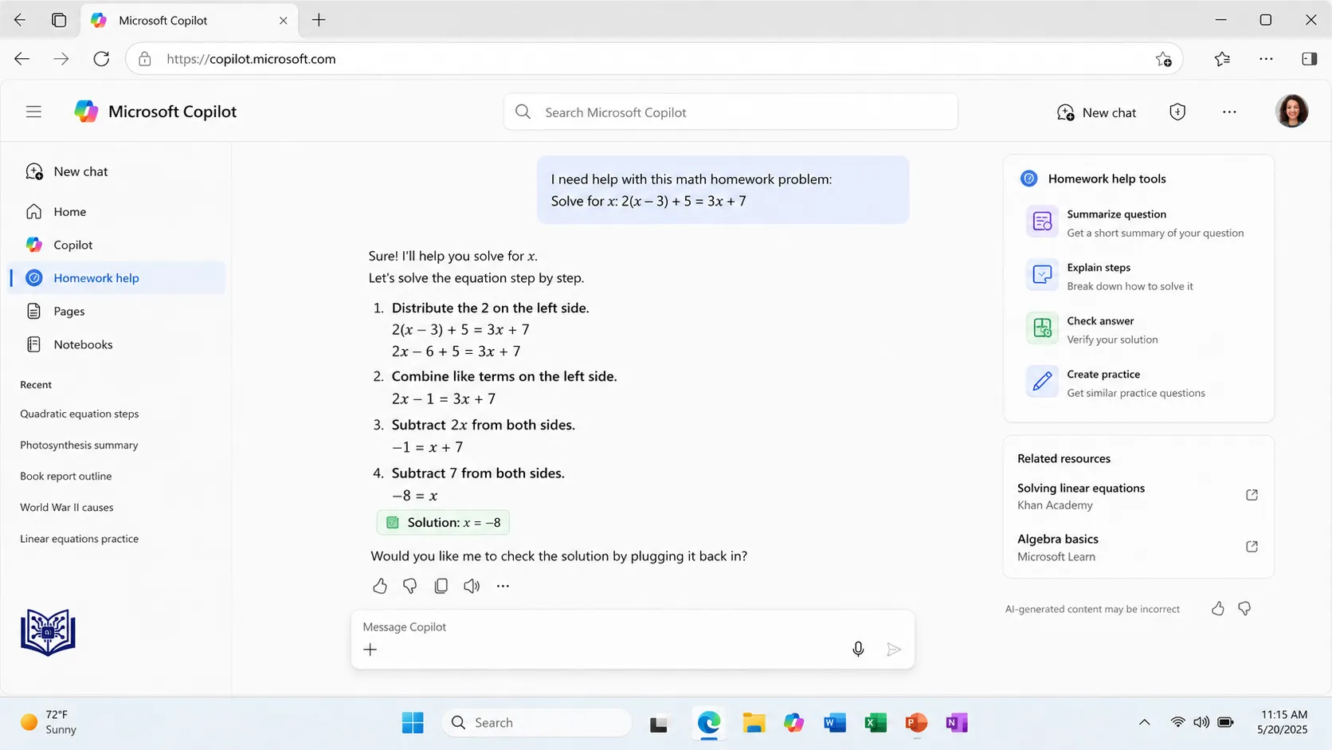Open PowerPoint from the taskbar

[916, 723]
